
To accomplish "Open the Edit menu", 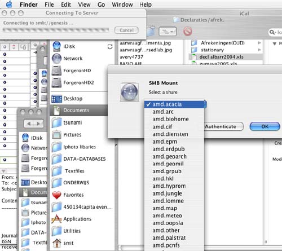I will click(66, 5).
